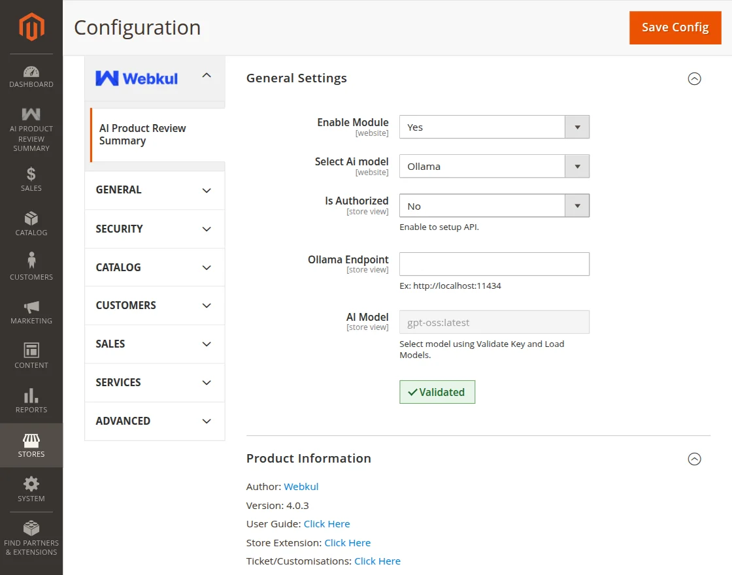Expand the SECURITY configuration section
This screenshot has height=575, width=732.
(154, 229)
